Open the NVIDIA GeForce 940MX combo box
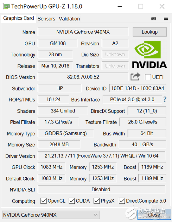Screen dimensions: 172x222 (51, 215)
